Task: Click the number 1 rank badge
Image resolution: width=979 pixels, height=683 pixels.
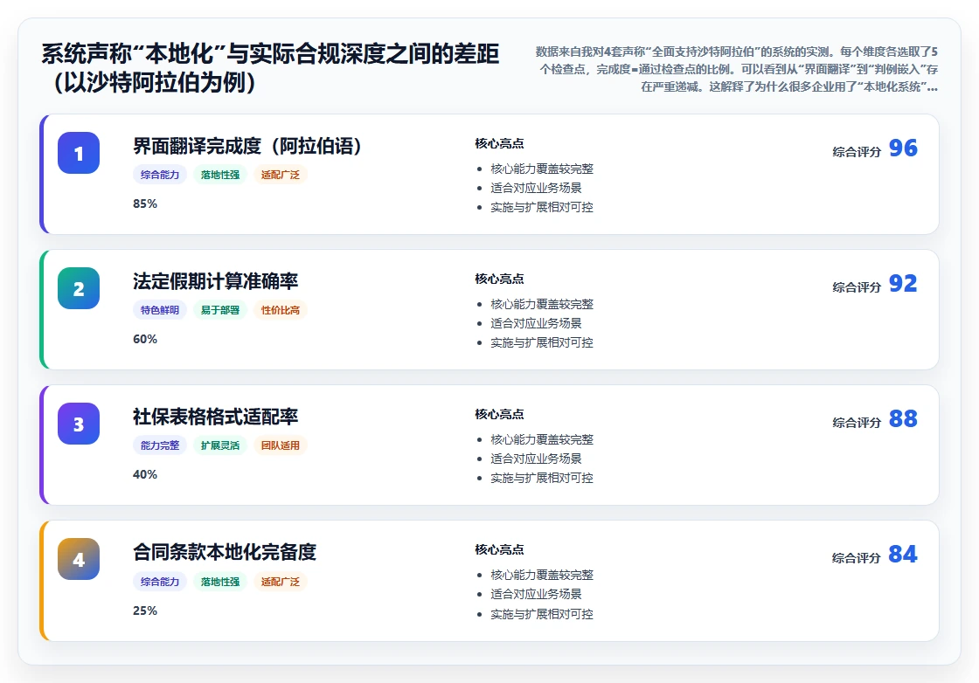Action: coord(79,153)
